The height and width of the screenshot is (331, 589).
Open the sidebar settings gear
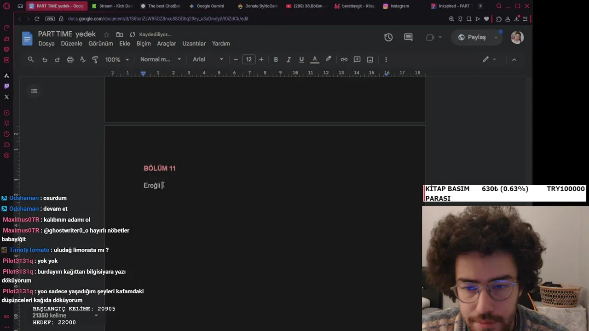click(6, 155)
